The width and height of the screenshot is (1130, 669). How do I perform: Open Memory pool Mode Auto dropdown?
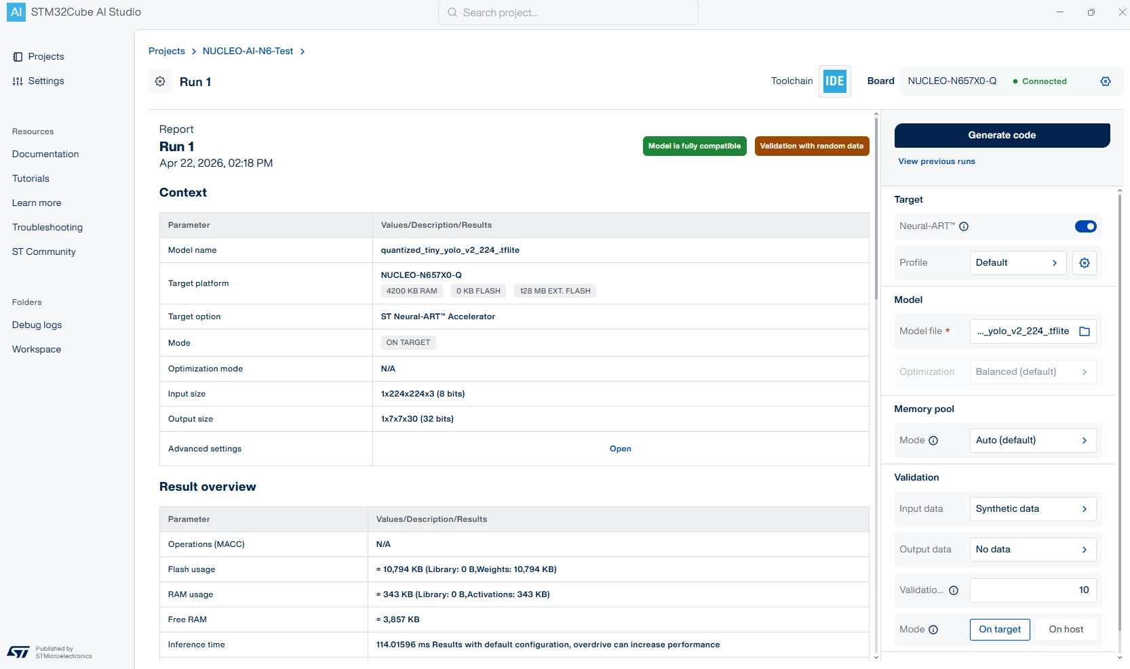(x=1033, y=441)
